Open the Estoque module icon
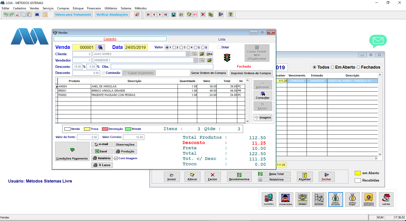The image size is (406, 221). point(319,199)
